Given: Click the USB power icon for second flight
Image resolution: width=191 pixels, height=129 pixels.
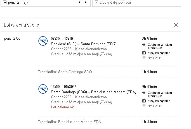Looking at the screenshot, I should 144,93.
